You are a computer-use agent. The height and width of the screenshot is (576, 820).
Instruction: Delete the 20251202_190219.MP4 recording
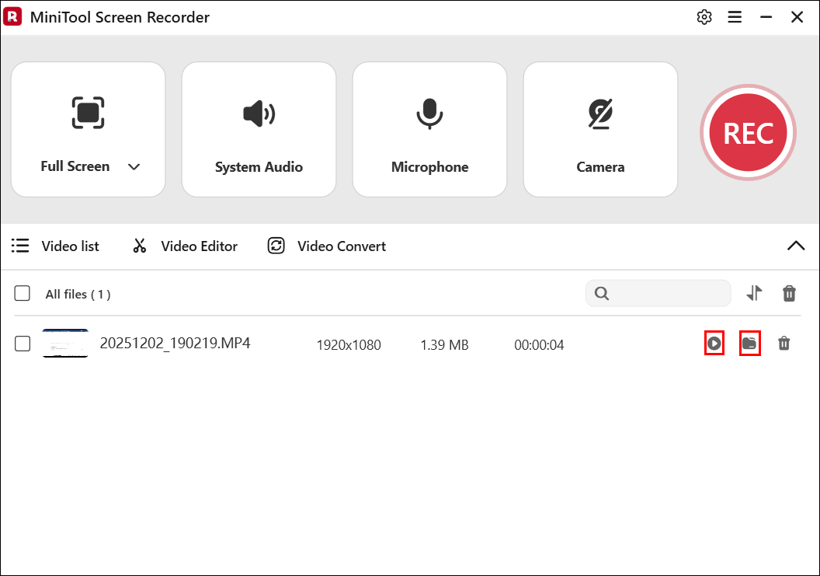coord(784,343)
